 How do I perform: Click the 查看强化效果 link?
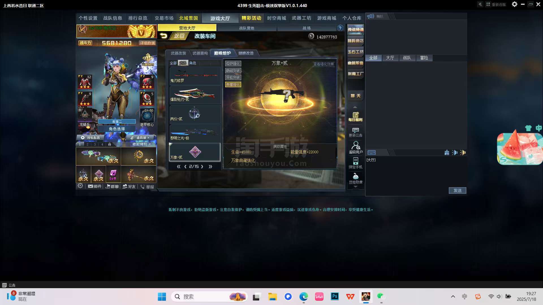(x=324, y=64)
